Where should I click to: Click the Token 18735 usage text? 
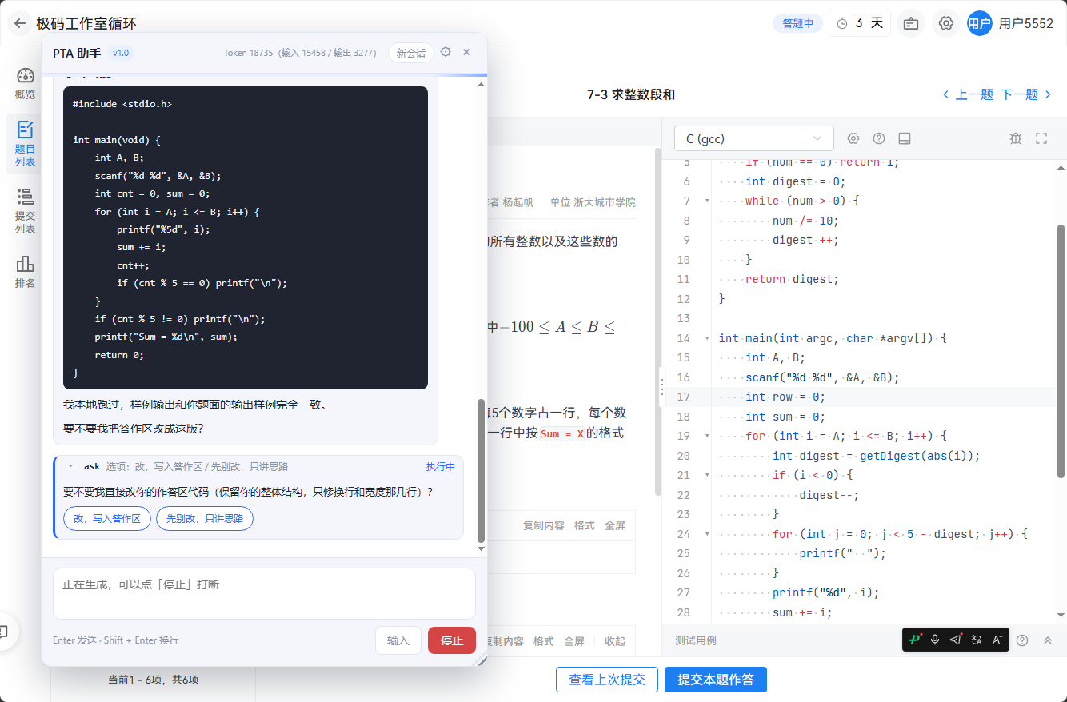300,53
